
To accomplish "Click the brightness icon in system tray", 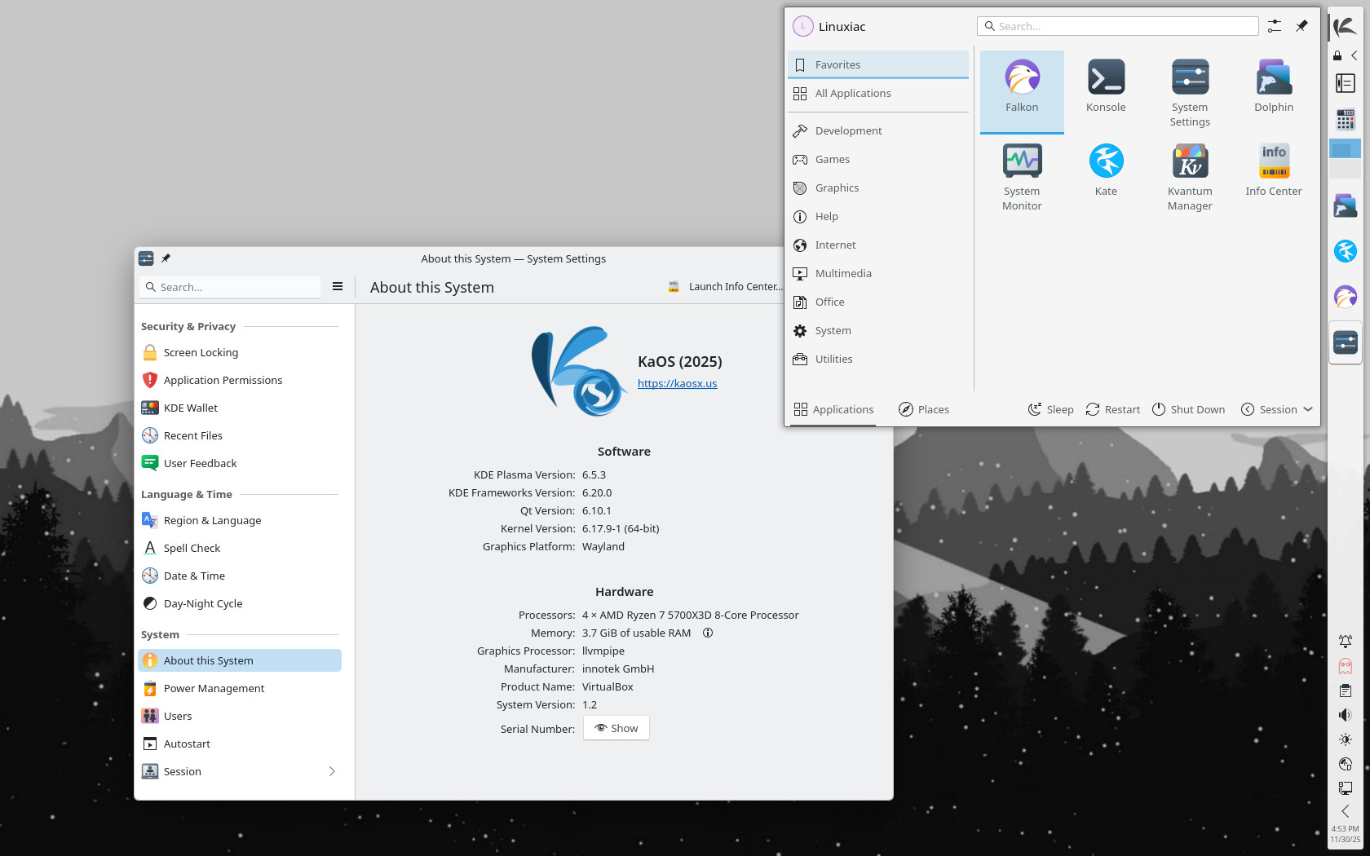I will point(1346,739).
